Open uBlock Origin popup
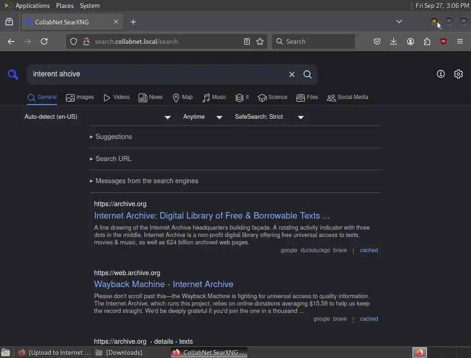 (x=443, y=41)
